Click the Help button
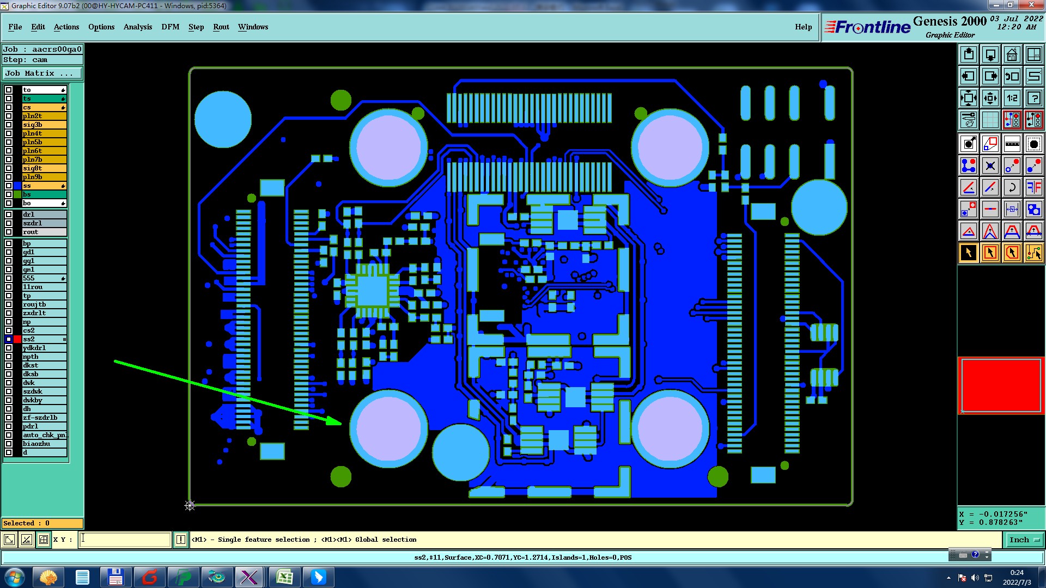 coord(803,27)
